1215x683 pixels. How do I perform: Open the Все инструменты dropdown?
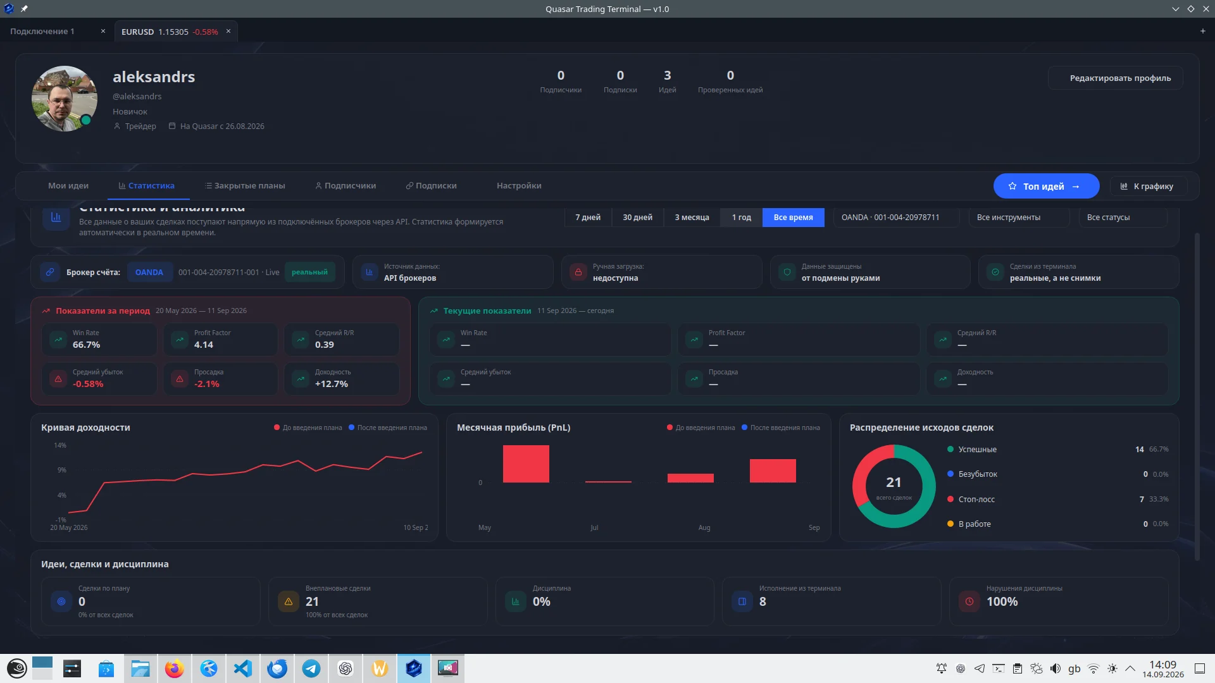click(x=1019, y=218)
